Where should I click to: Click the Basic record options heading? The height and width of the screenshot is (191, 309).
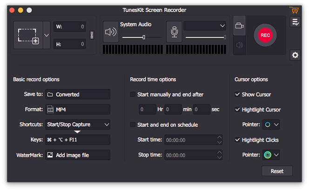click(36, 79)
